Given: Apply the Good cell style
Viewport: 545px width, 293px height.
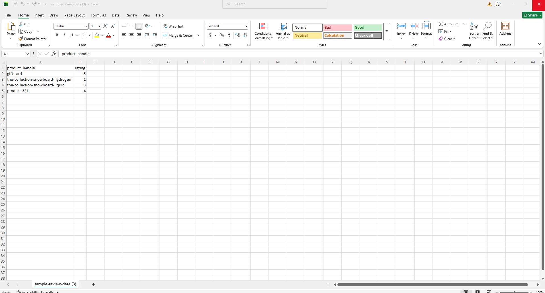Looking at the screenshot, I should pyautogui.click(x=368, y=28).
